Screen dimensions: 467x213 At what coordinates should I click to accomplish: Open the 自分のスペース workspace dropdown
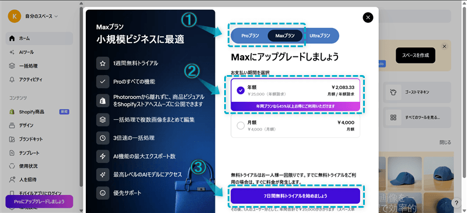point(41,16)
